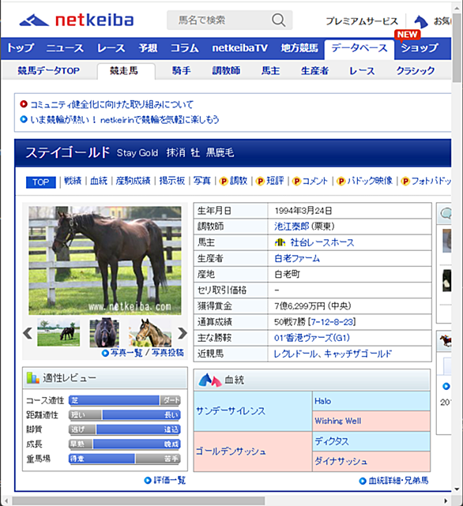Open sire サンデーサイレンス link
The width and height of the screenshot is (463, 506).
click(x=231, y=411)
